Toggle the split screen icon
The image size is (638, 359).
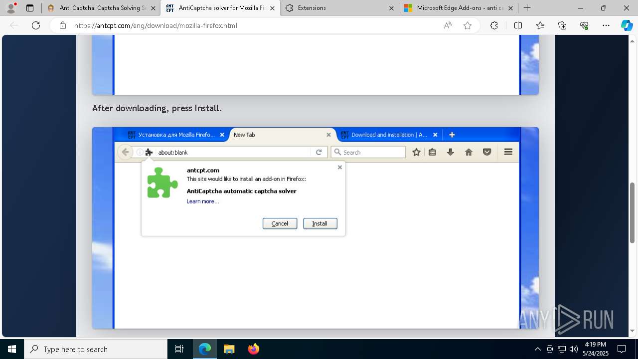(x=518, y=25)
